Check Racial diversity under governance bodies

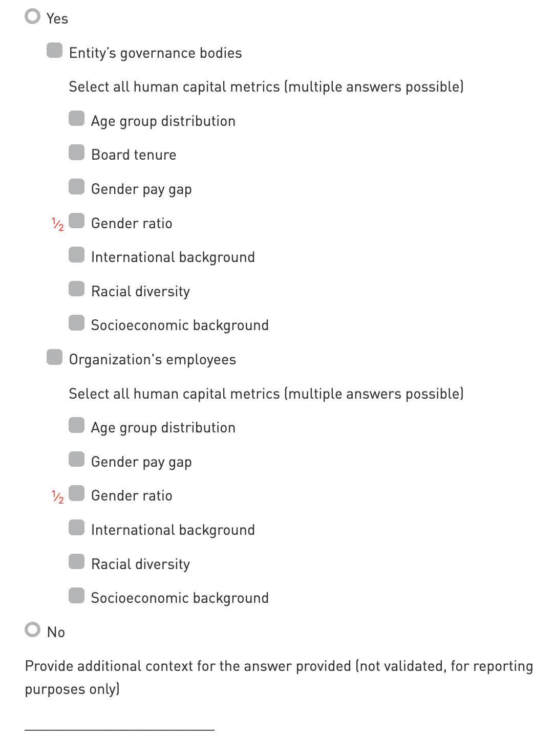tap(76, 289)
